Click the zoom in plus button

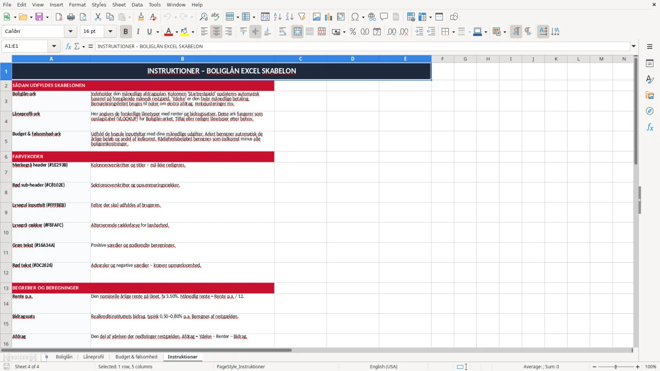coord(638,367)
